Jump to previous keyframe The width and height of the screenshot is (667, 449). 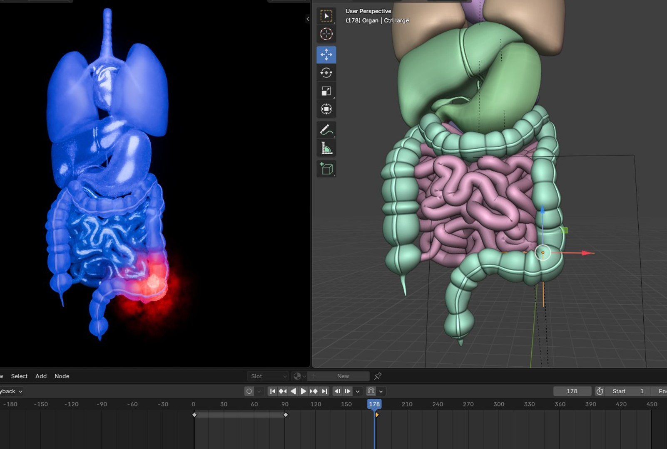[x=283, y=391]
